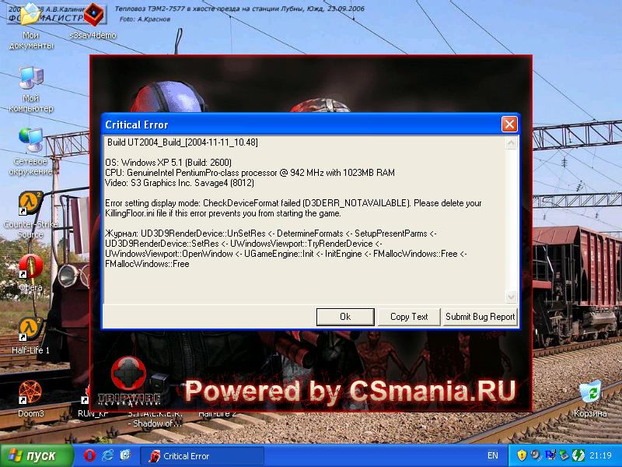Click the green arrows tray icon
This screenshot has height=467, width=622.
pos(578,455)
